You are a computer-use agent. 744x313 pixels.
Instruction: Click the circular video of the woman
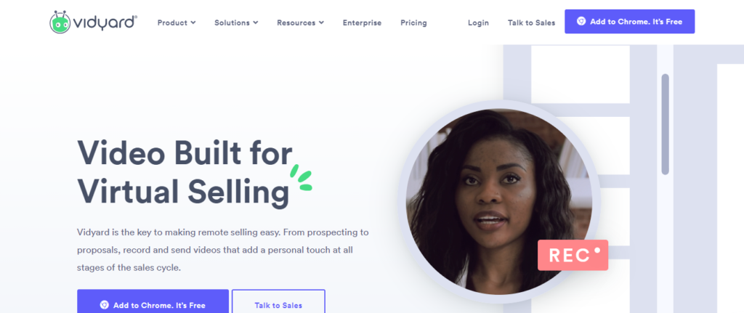(x=498, y=202)
